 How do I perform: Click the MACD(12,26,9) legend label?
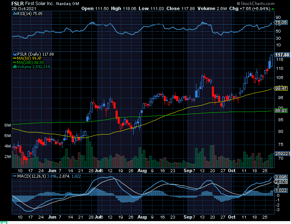31,176
